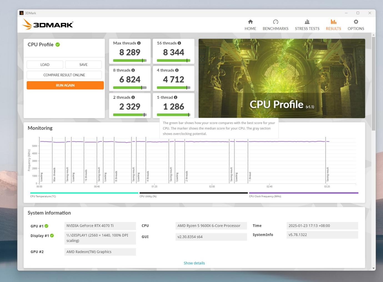This screenshot has width=383, height=282.
Task: Click the LOAD button
Action: tap(45, 65)
